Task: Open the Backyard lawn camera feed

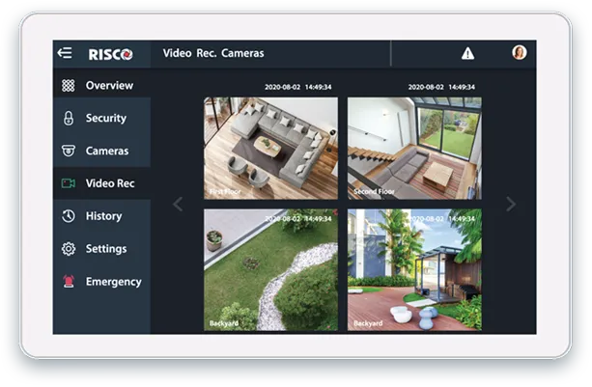Action: [x=270, y=270]
